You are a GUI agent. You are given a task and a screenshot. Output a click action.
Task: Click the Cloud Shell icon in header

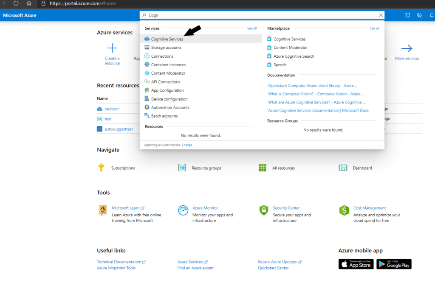coord(407,15)
